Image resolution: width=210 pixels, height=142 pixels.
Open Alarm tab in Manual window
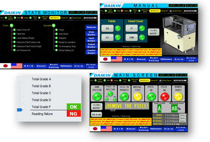point(179,59)
